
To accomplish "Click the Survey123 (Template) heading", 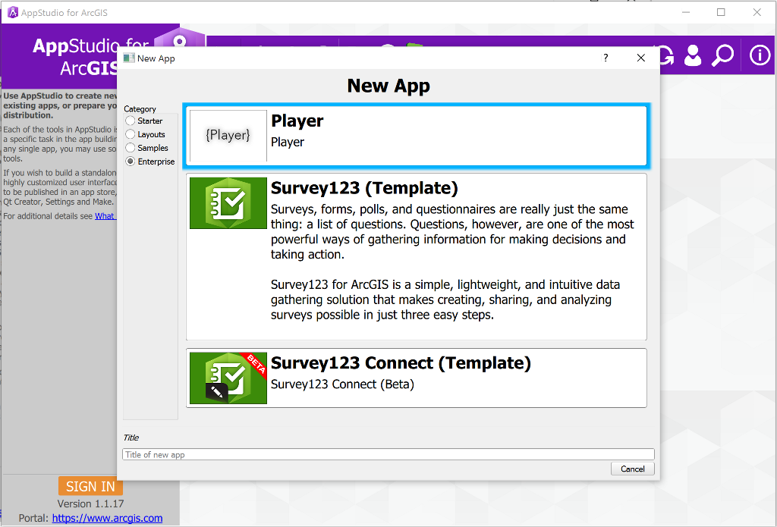I will pos(364,188).
